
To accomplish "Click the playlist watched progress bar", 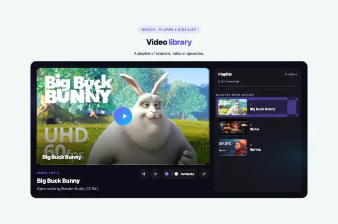I will 257,86.
